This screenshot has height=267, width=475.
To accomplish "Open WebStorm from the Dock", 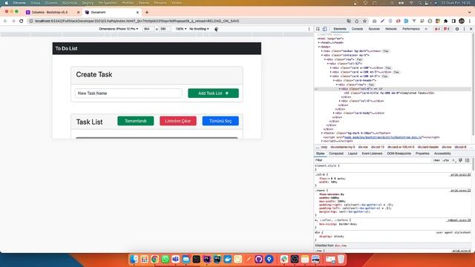I will tap(217, 259).
